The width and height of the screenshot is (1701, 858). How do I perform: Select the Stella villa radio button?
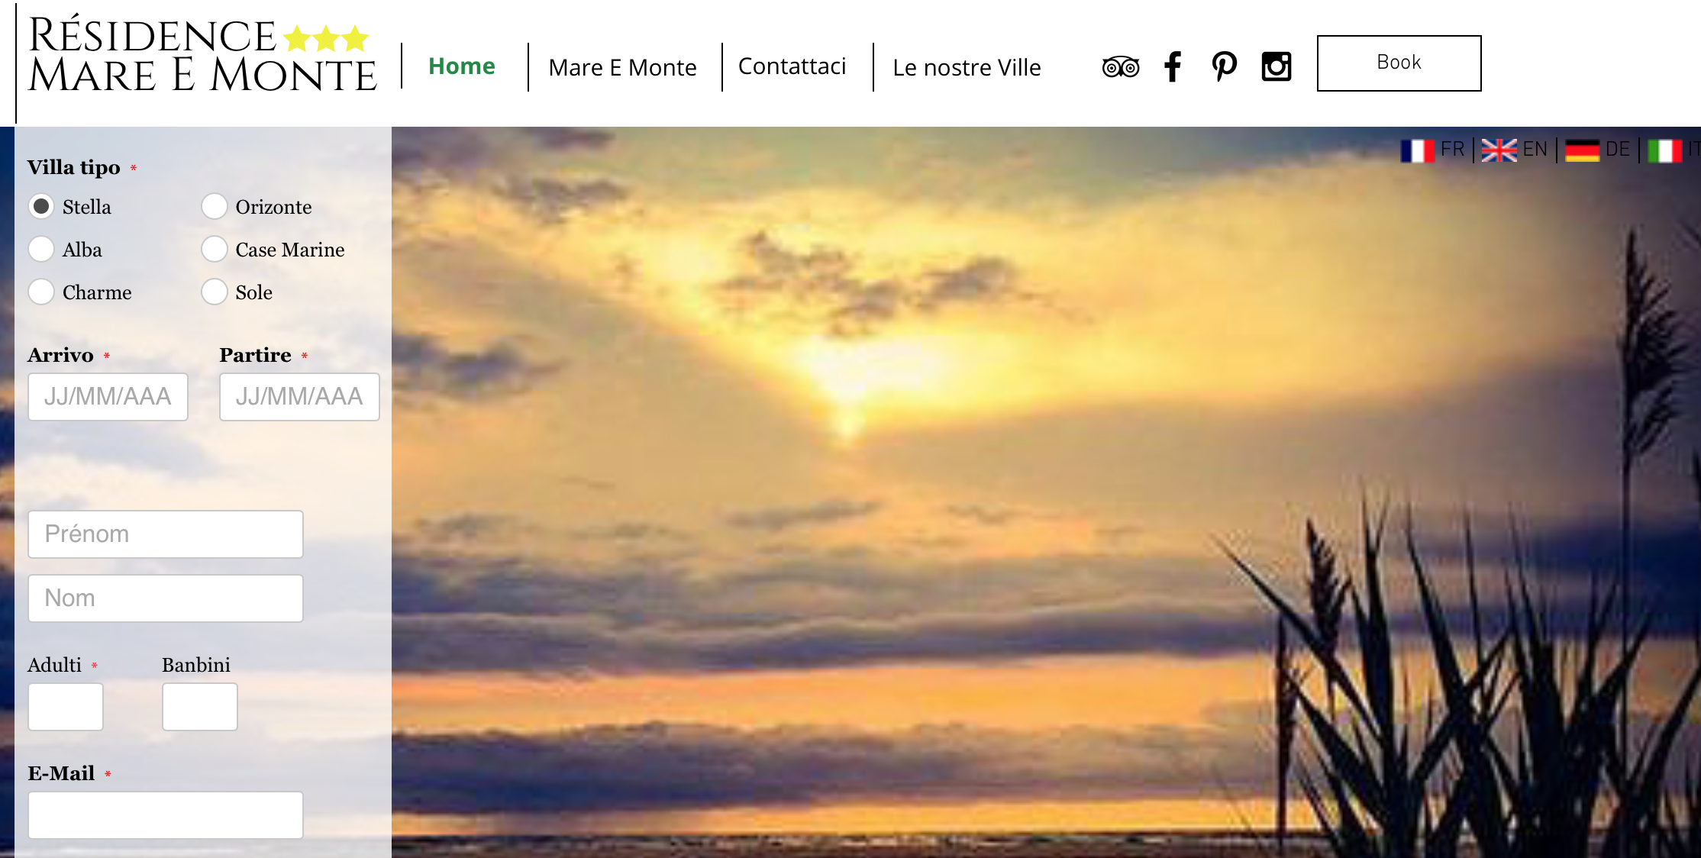41,206
